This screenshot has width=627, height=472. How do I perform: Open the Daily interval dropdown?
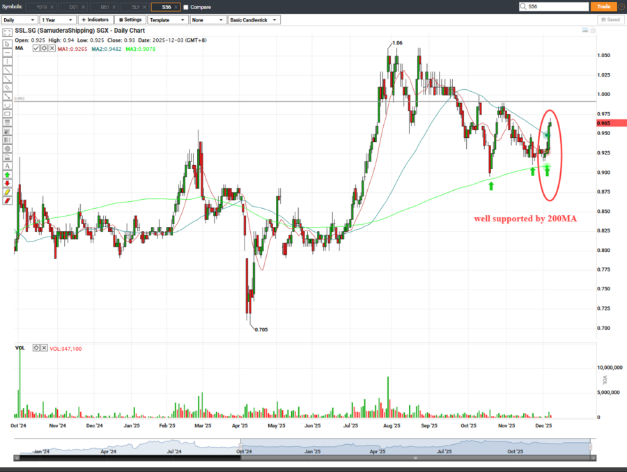click(x=20, y=20)
